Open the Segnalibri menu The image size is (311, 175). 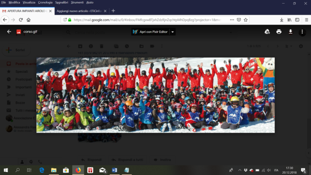click(61, 2)
